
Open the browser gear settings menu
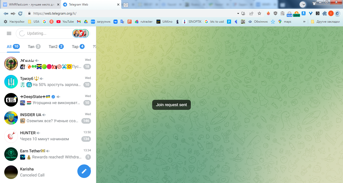tap(337, 13)
